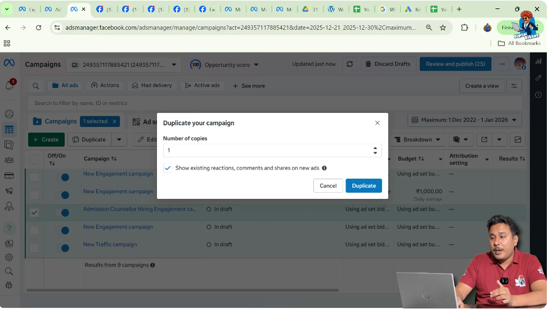Image resolution: width=548 pixels, height=309 pixels.
Task: Clear the 1 selected chip with X
Action: [114, 121]
